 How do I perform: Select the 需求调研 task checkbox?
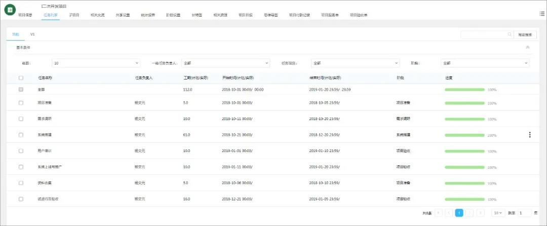(x=21, y=119)
